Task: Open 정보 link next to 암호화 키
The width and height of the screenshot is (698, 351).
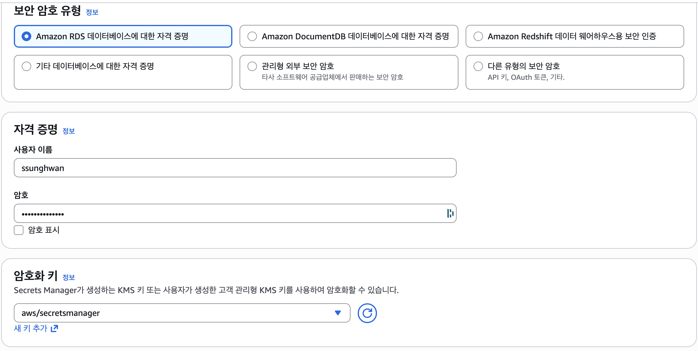Action: [x=69, y=277]
